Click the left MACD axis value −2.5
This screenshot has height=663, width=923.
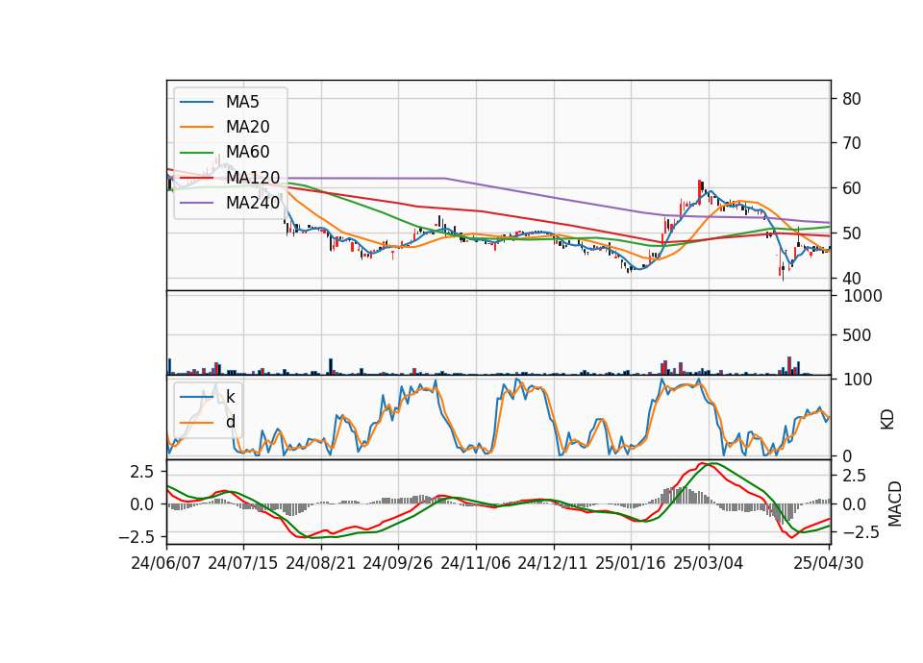[136, 536]
